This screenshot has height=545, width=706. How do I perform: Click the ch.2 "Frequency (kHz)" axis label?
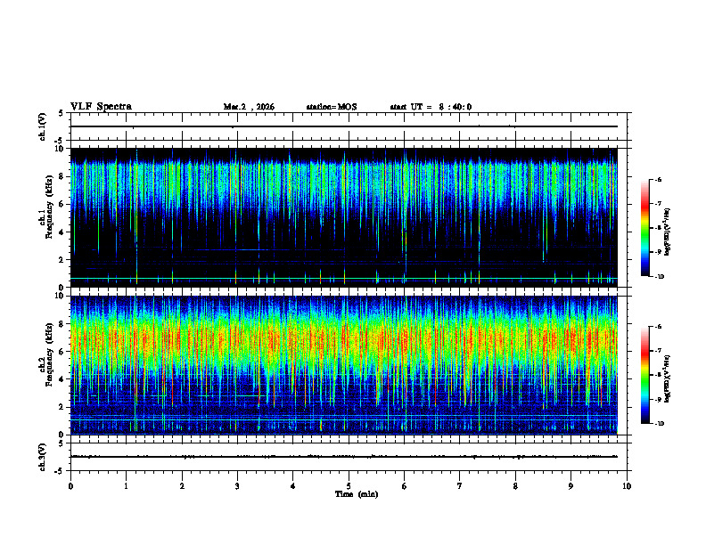coord(50,354)
